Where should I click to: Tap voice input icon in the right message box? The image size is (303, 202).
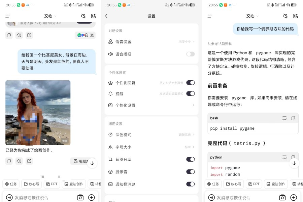coord(211,198)
